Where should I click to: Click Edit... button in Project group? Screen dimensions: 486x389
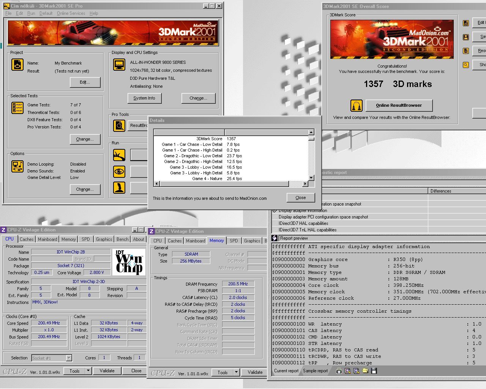(x=85, y=82)
